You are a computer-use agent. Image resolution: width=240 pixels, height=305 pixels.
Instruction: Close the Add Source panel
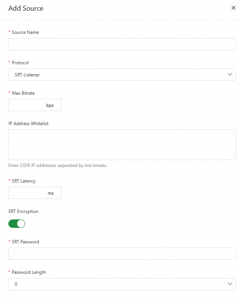click(234, 8)
